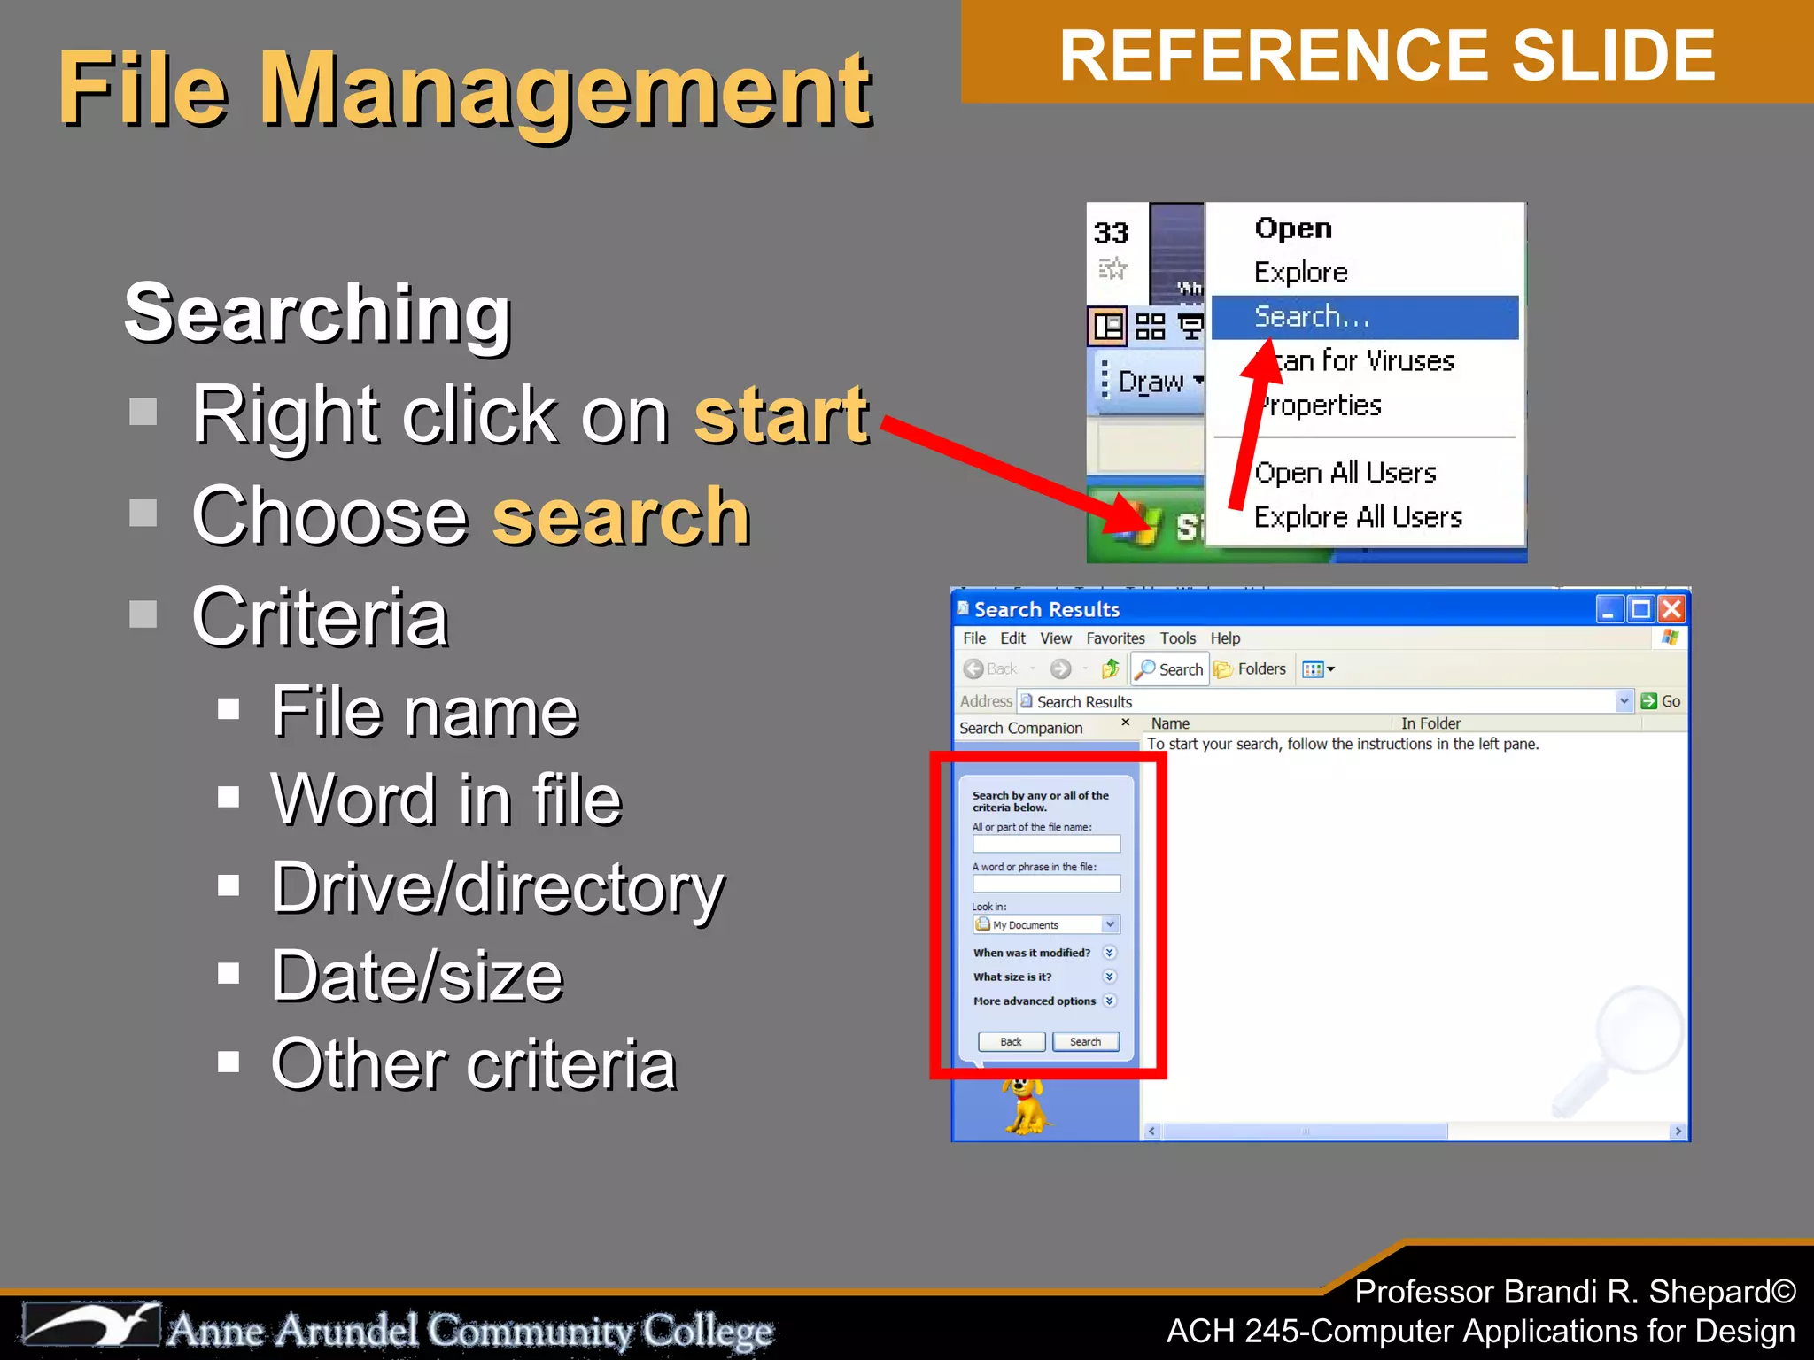Screen dimensions: 1814x1360
Task: Click the Normal view icon
Action: tap(1108, 327)
